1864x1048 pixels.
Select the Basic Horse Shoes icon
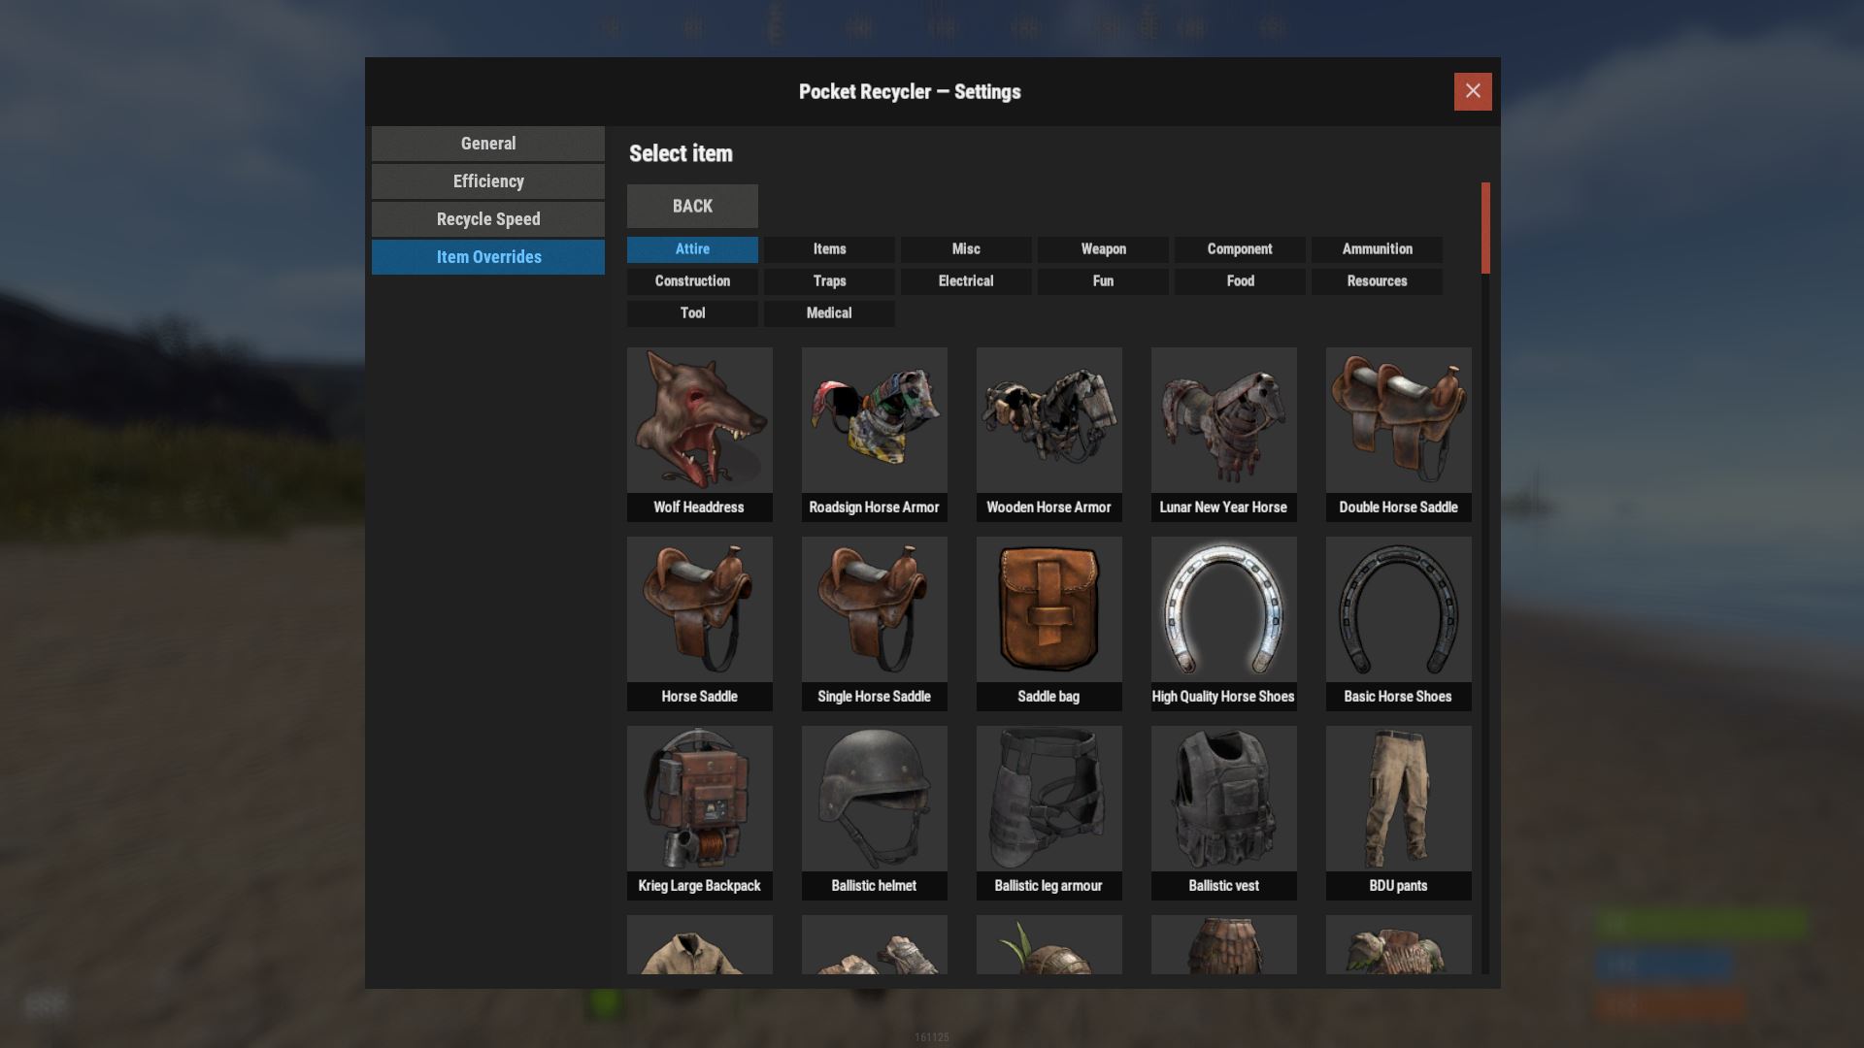click(x=1399, y=608)
